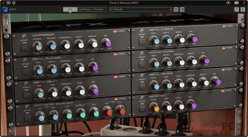Image resolution: width=248 pixels, height=137 pixels.
Task: Click the exclamation mark icon
Action: pyautogui.click(x=237, y=9)
